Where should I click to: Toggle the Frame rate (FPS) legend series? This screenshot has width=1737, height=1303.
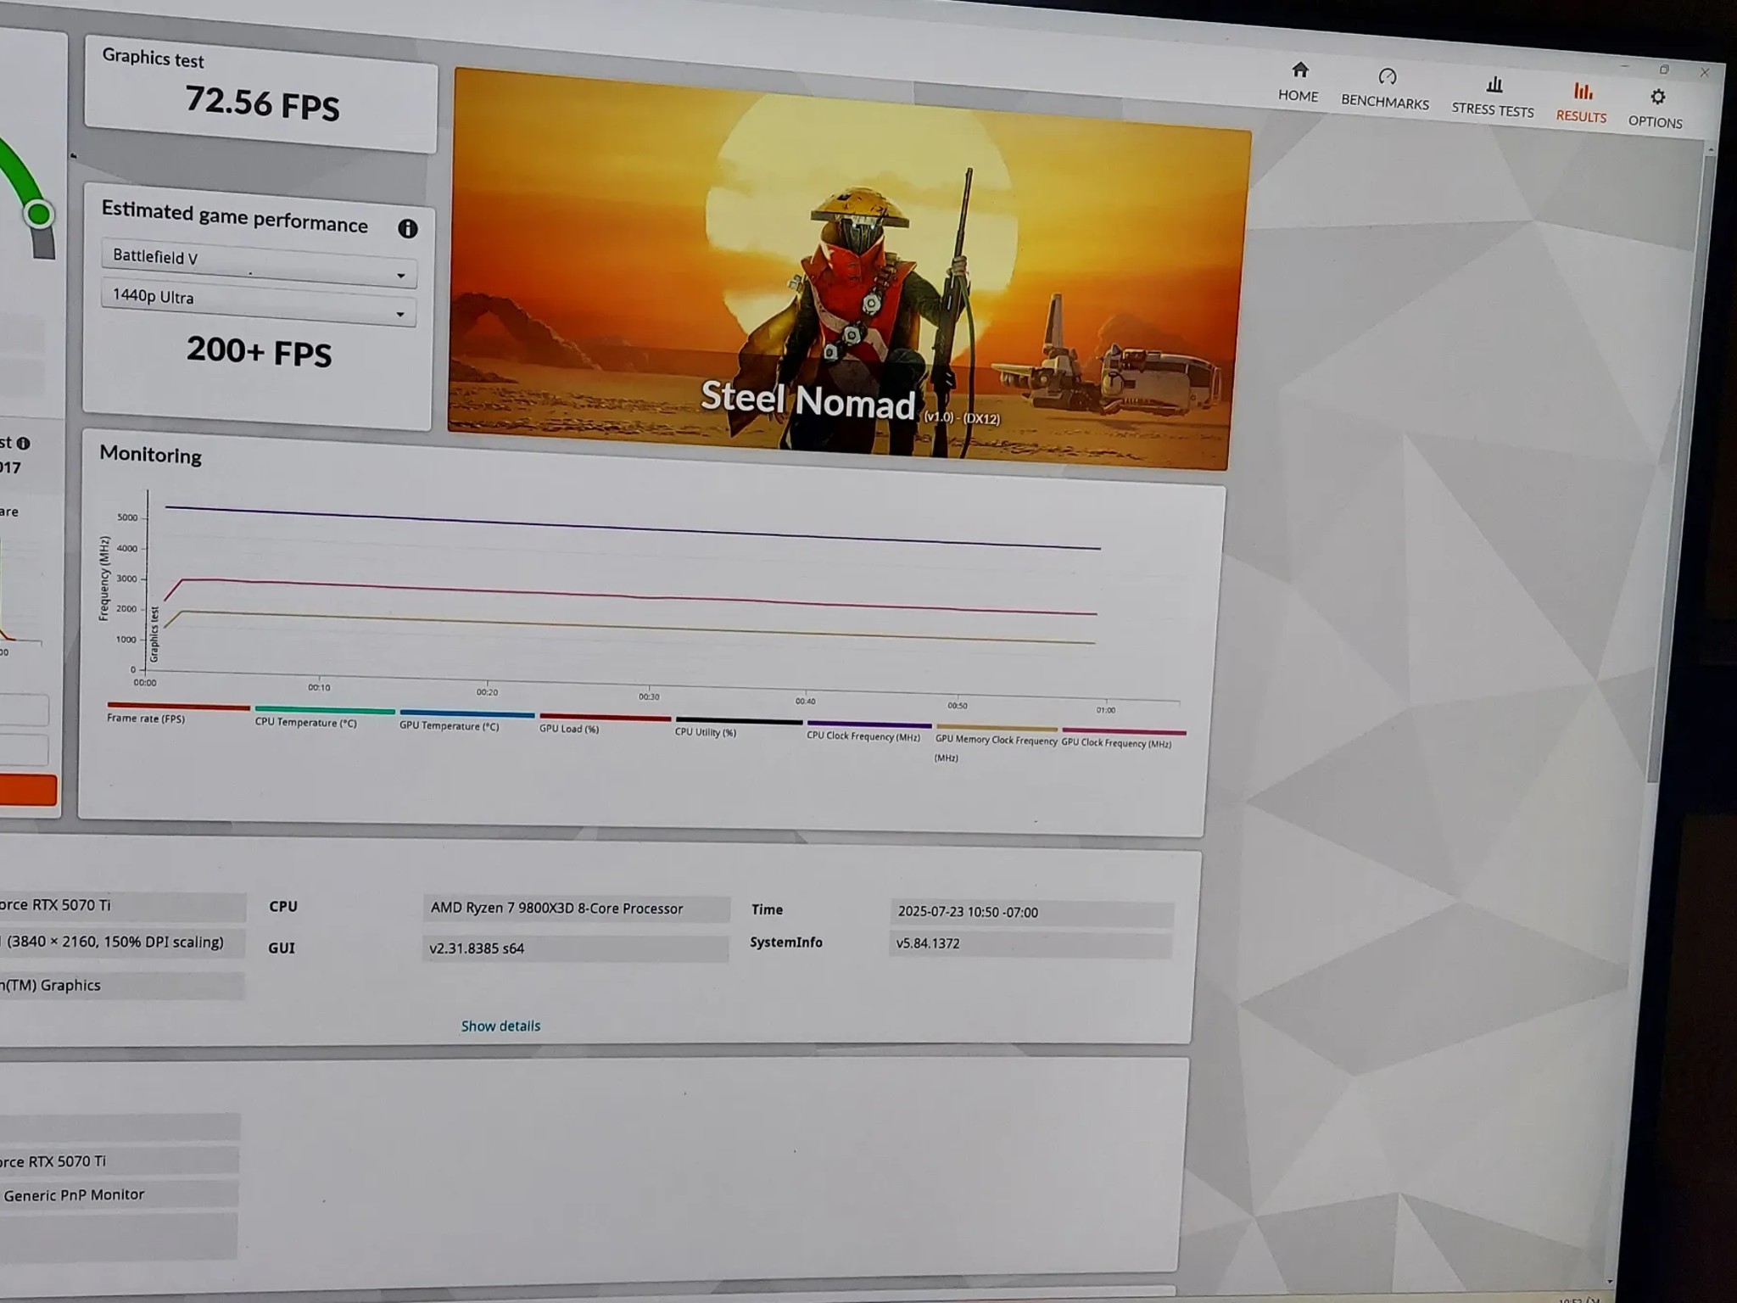(146, 718)
